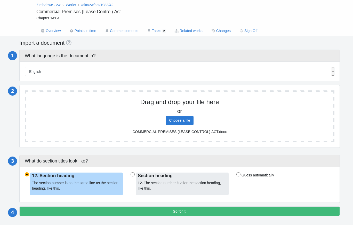The image size is (353, 225).
Task: Click the green Go for it! button
Action: pos(180,211)
